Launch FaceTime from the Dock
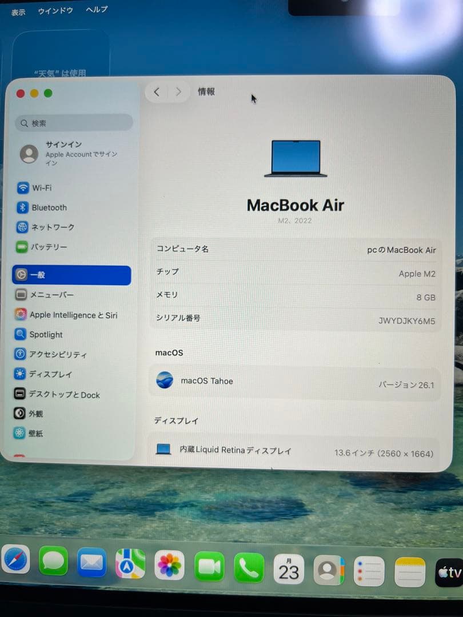Screen dimensions: 463x617 click(x=209, y=567)
